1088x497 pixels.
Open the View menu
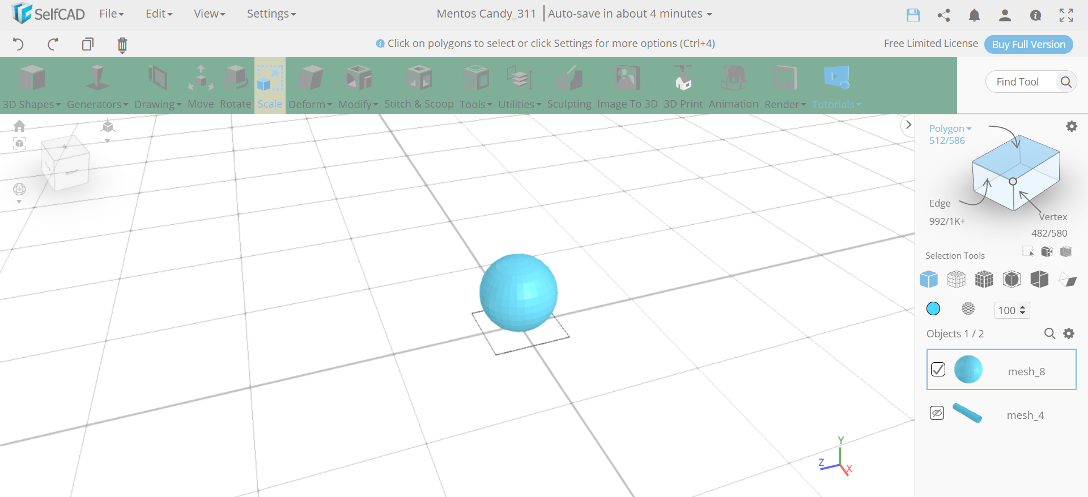point(209,14)
